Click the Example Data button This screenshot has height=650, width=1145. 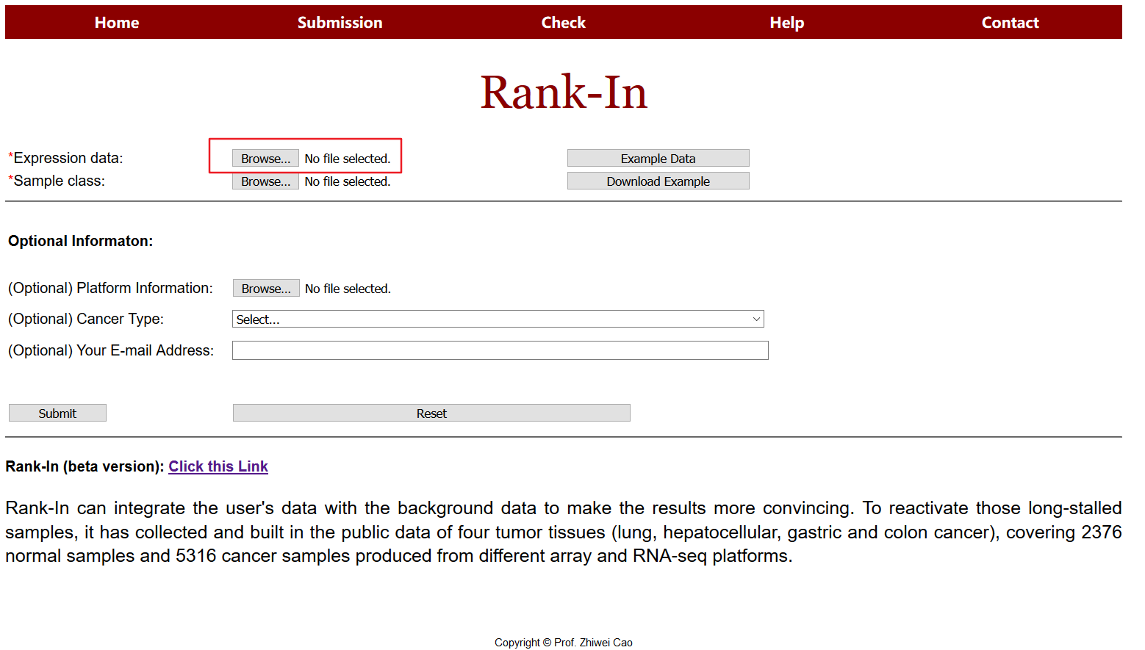click(x=658, y=159)
